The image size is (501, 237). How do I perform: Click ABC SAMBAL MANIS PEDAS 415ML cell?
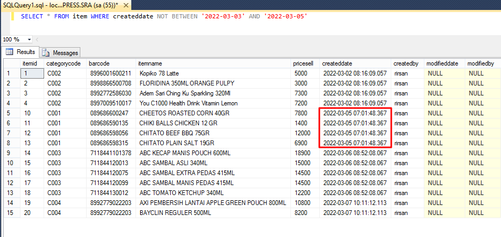pyautogui.click(x=213, y=183)
